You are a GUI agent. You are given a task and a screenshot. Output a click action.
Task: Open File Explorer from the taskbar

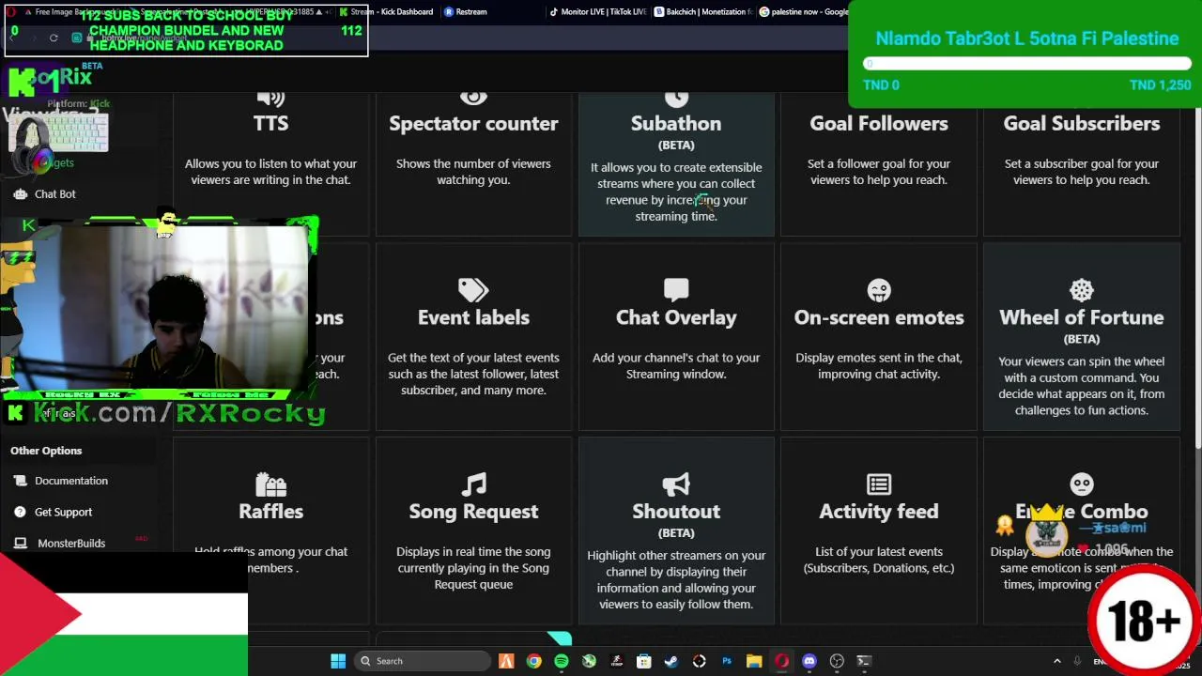754,661
